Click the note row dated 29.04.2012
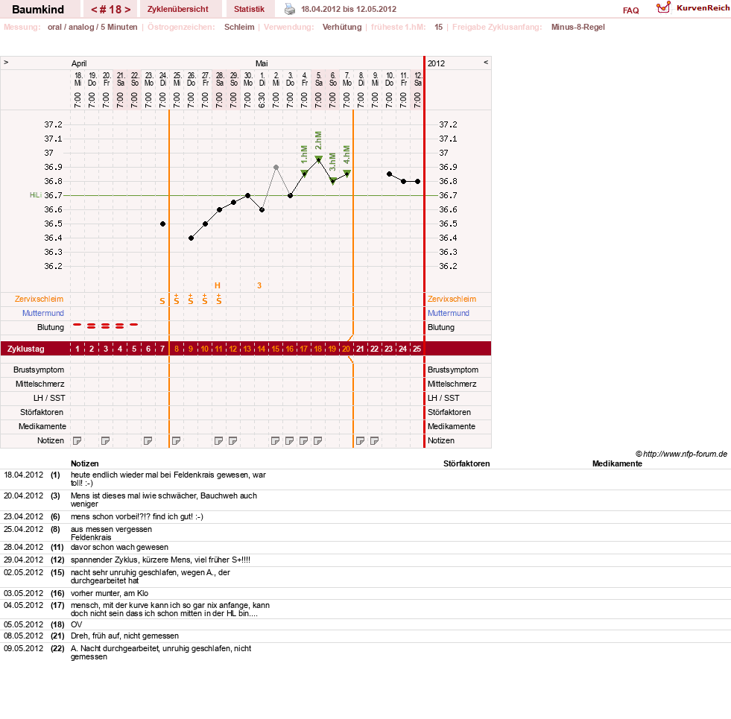This screenshot has height=719, width=731. (x=365, y=560)
